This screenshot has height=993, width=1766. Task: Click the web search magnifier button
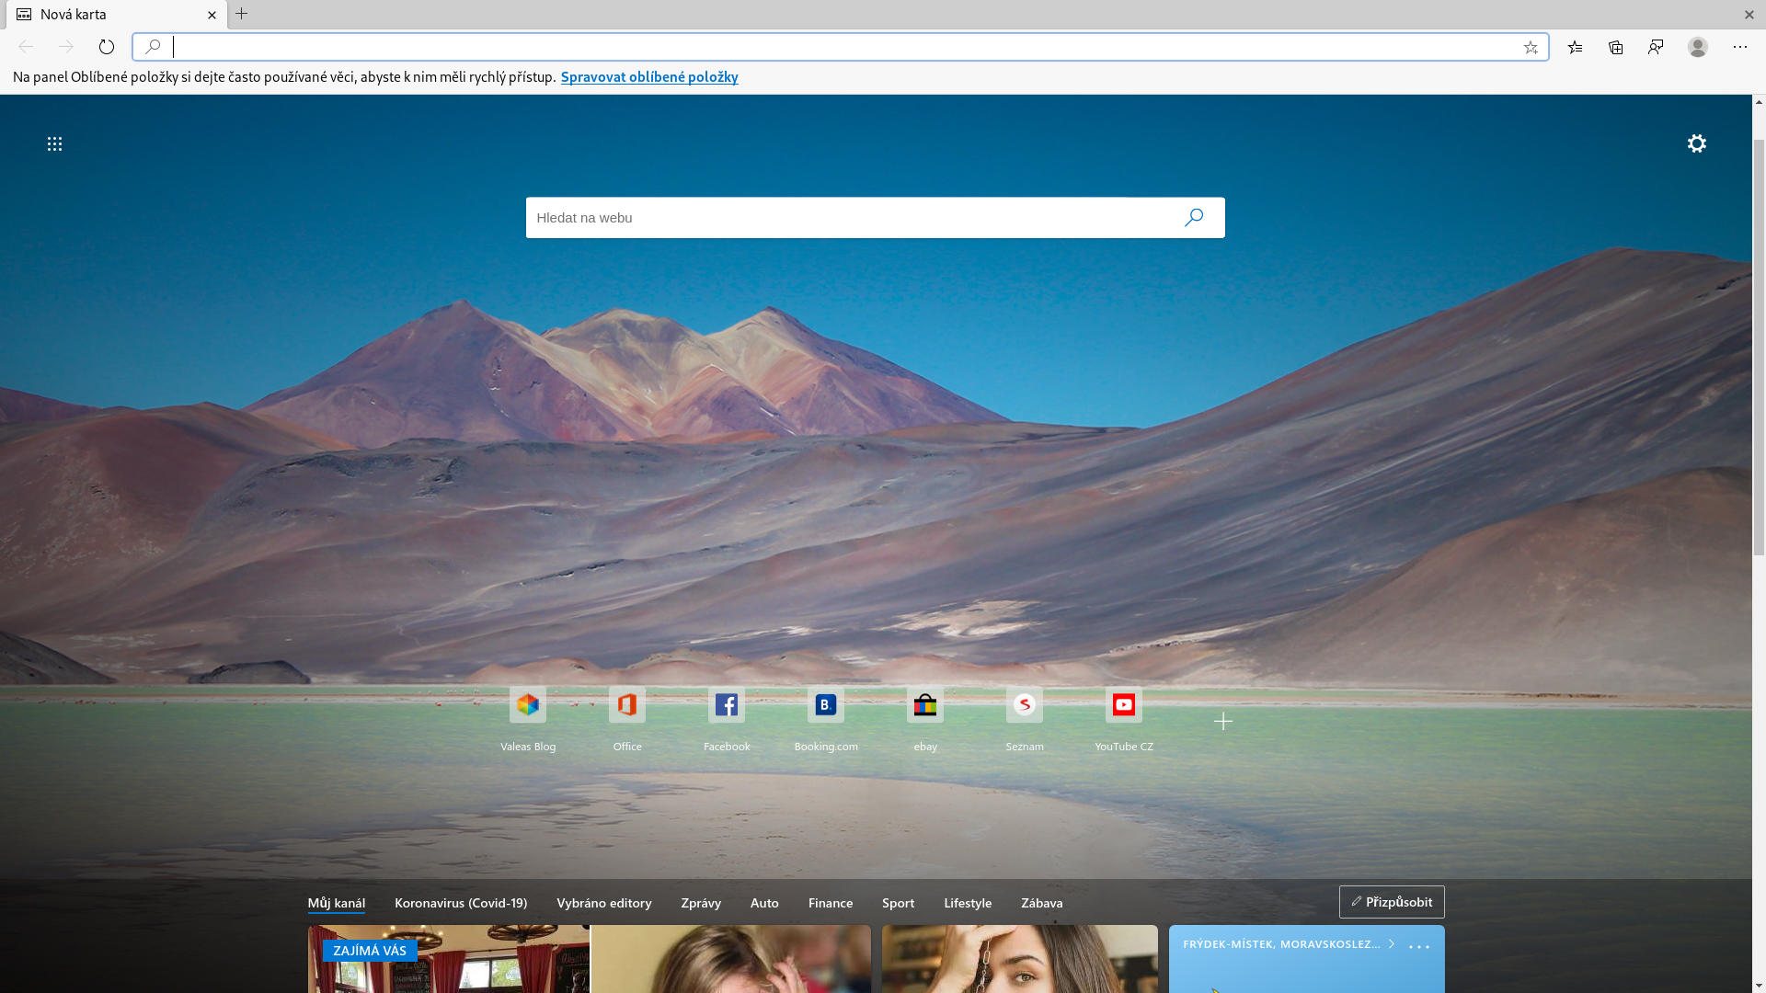pyautogui.click(x=1194, y=218)
